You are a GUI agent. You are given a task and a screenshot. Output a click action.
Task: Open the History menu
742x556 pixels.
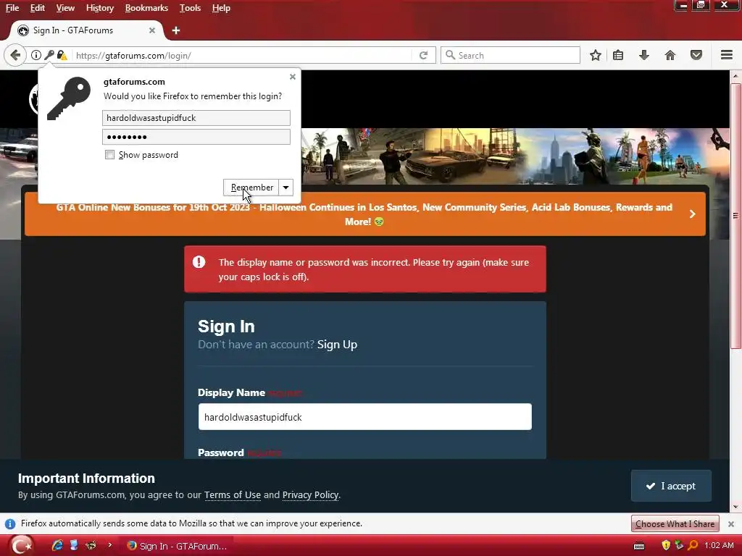(100, 8)
